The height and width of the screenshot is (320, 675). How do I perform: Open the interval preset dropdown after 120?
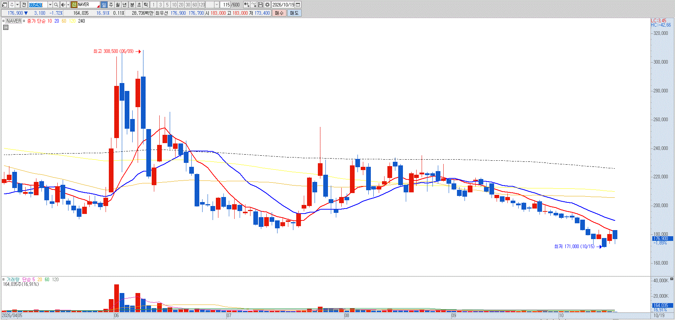[217, 5]
